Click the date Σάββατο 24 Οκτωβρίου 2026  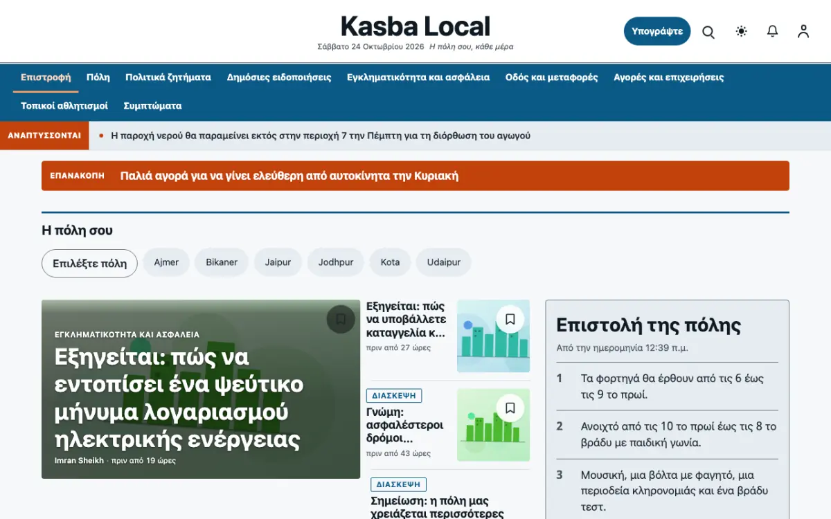click(x=370, y=47)
